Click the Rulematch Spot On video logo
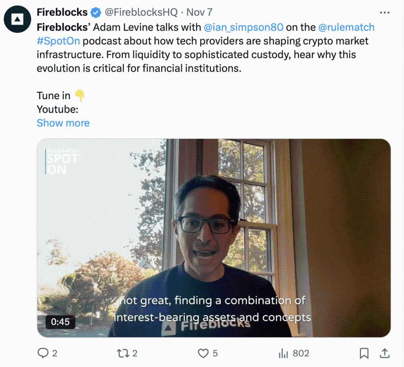Viewport: 404px width, 367px height. point(62,162)
